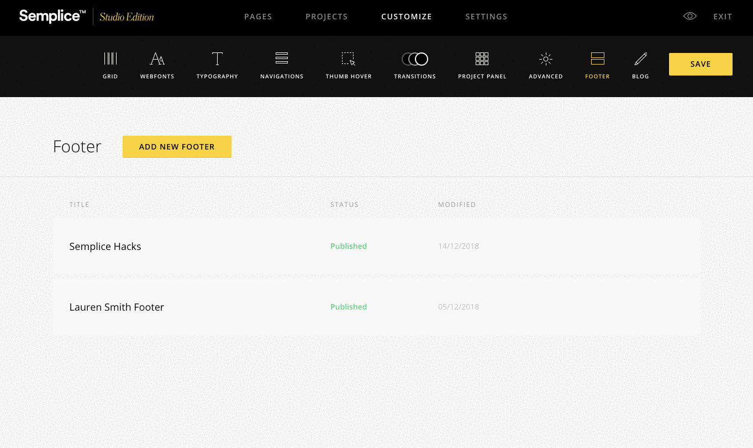The height and width of the screenshot is (448, 753).
Task: Open the Navigations icon
Action: pos(282,59)
